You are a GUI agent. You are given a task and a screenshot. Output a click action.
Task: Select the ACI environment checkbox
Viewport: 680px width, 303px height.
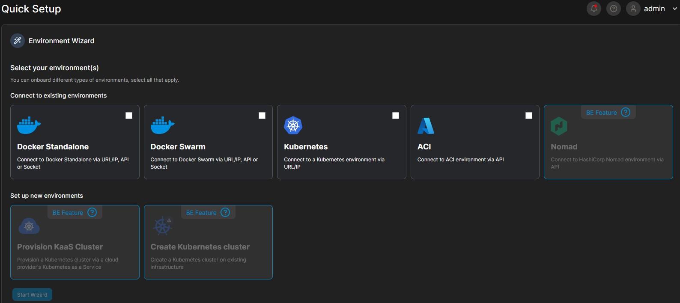(x=529, y=116)
